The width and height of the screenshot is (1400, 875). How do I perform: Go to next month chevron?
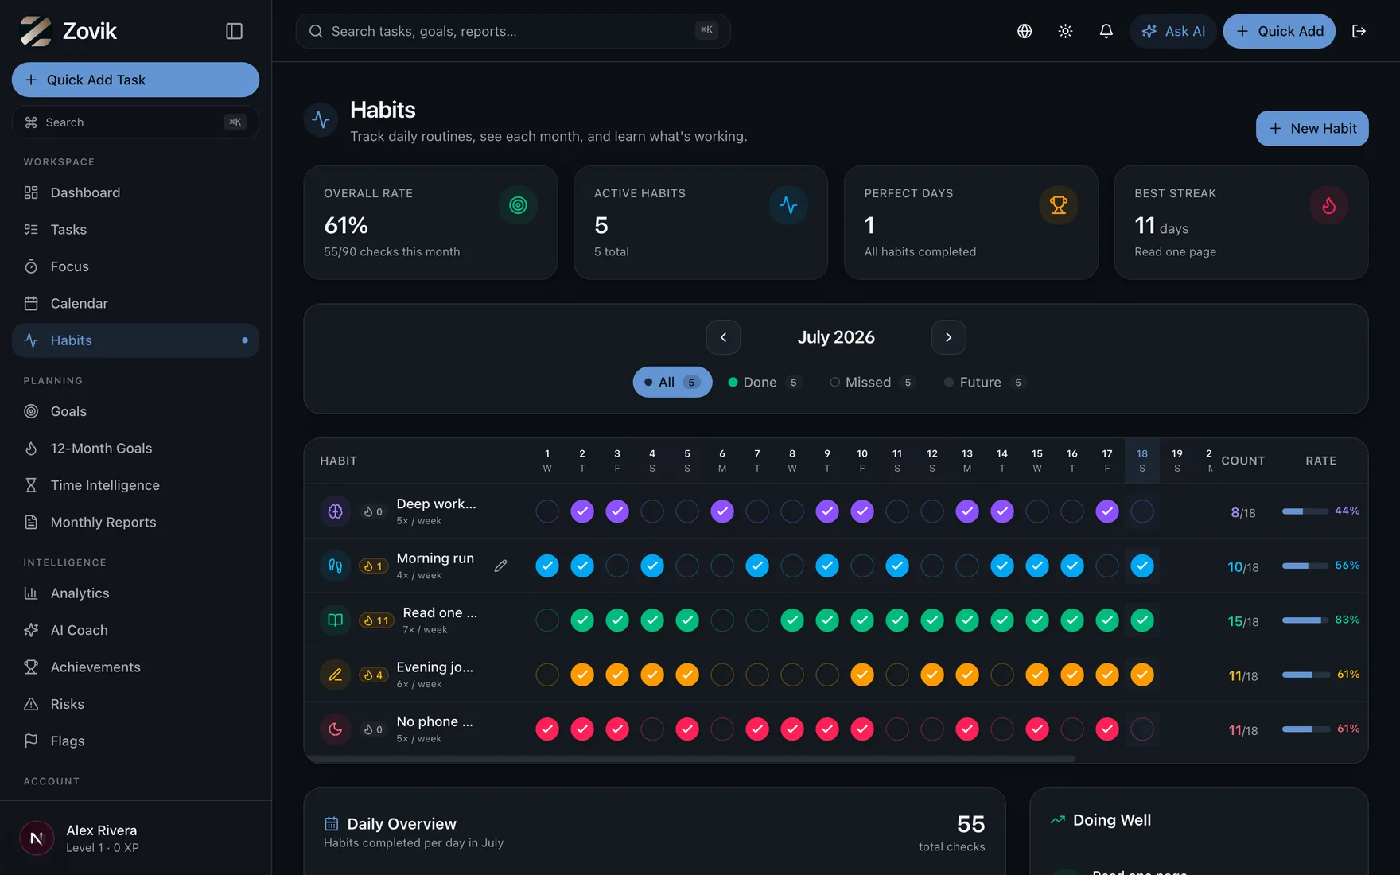(948, 337)
